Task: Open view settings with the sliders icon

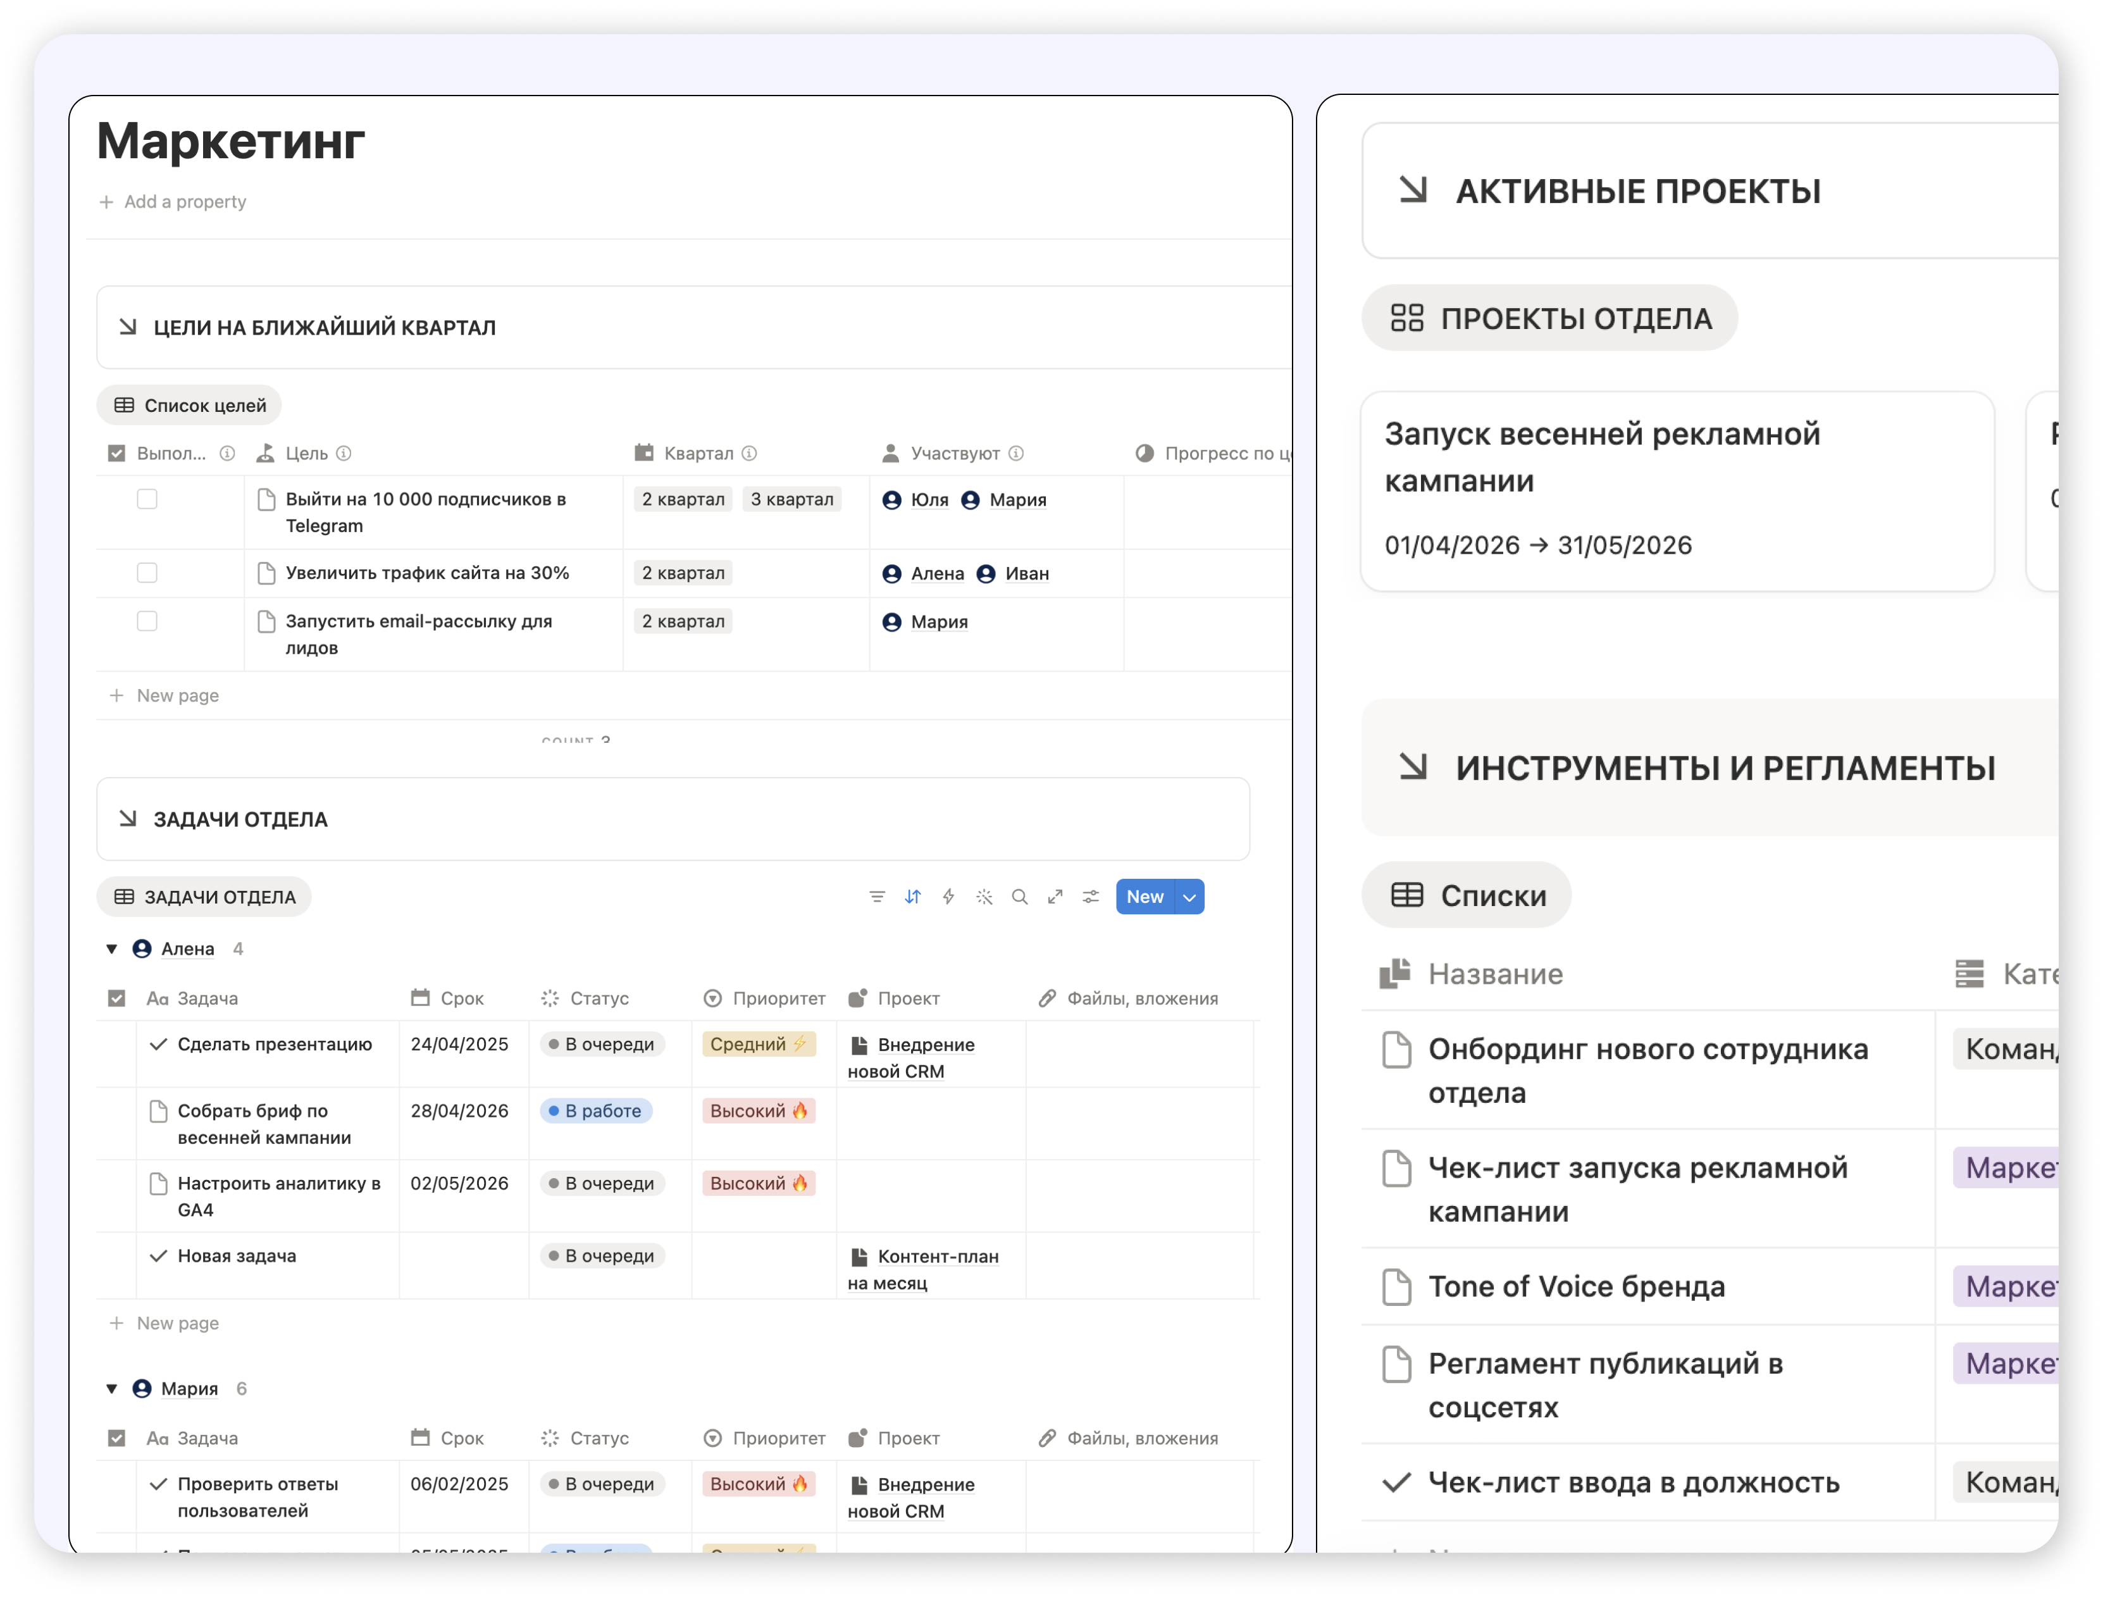Action: [x=1091, y=897]
